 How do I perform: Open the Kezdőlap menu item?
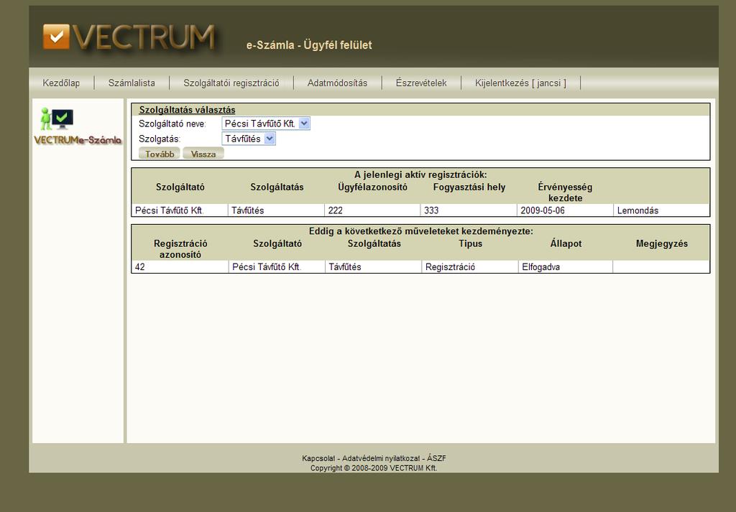click(61, 83)
